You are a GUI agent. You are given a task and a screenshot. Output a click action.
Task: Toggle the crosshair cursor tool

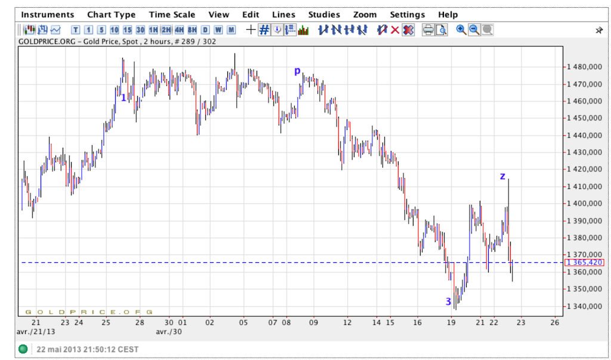[x=251, y=30]
